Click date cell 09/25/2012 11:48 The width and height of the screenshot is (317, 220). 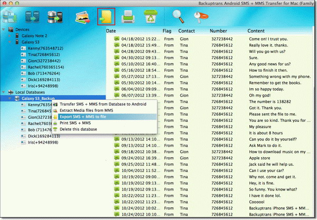pyautogui.click(x=141, y=164)
